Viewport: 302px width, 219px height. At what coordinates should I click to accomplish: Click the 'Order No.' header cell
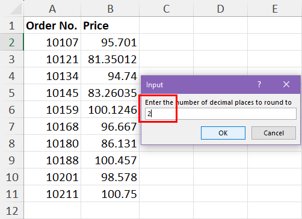pos(52,25)
